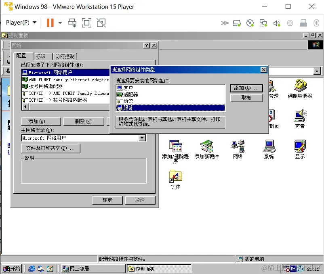324x274 pixels.
Task: Toggle VMware Unity mode icon
Action: point(101,23)
